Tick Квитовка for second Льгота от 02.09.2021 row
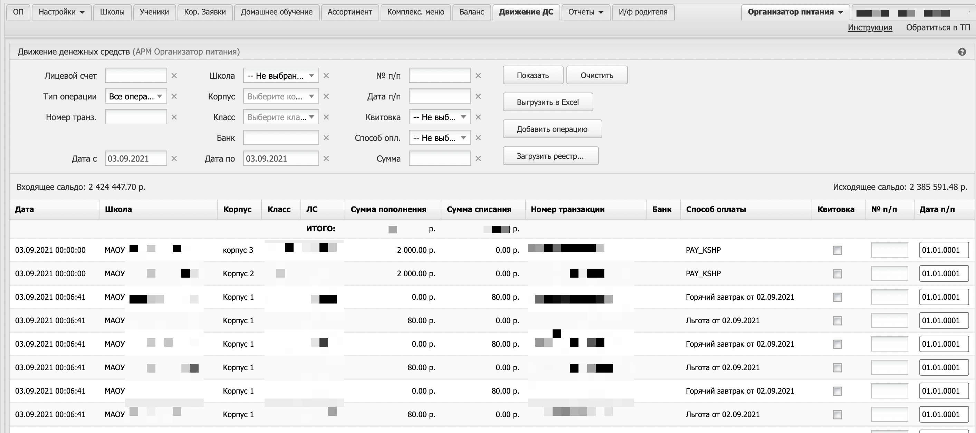The image size is (976, 433). (x=837, y=368)
